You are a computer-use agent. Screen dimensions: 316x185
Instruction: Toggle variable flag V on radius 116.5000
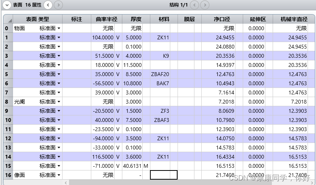[x=118, y=157]
